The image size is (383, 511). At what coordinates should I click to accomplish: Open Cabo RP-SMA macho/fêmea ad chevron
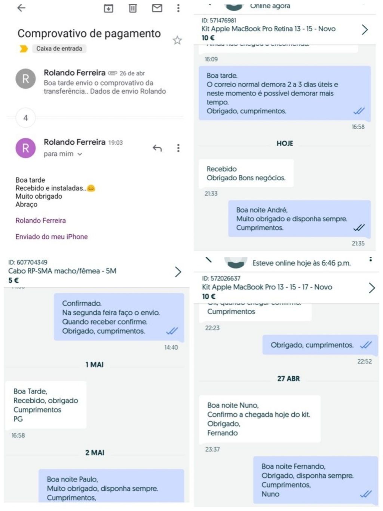point(178,272)
